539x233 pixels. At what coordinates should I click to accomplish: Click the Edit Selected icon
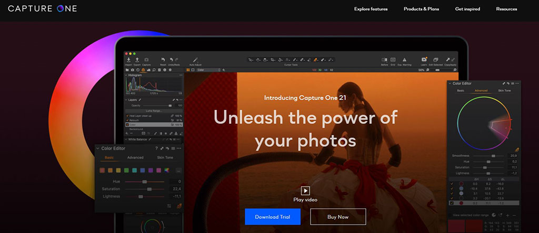(x=435, y=60)
